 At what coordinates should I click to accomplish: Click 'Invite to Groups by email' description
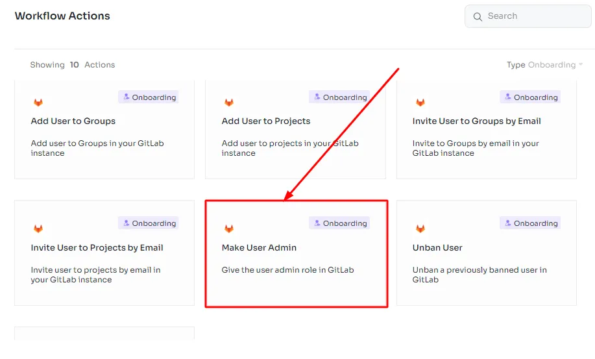tap(476, 148)
